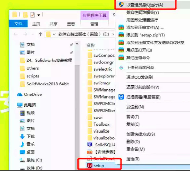
Task: Open OneDrive in the navigation pane
Action: point(29,94)
